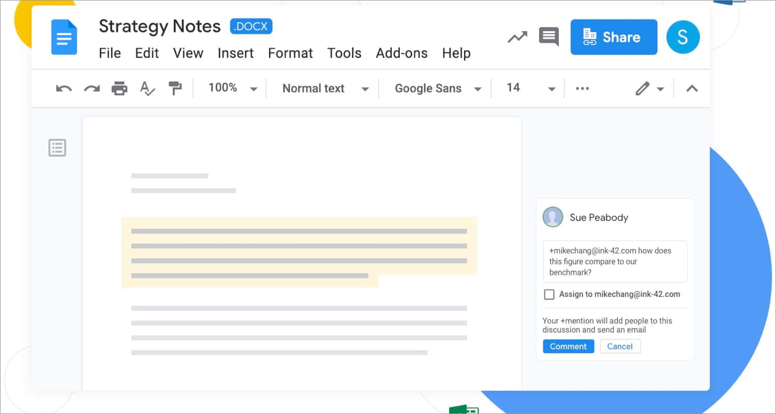This screenshot has height=414, width=776.
Task: Click the blue Share button
Action: pos(614,37)
